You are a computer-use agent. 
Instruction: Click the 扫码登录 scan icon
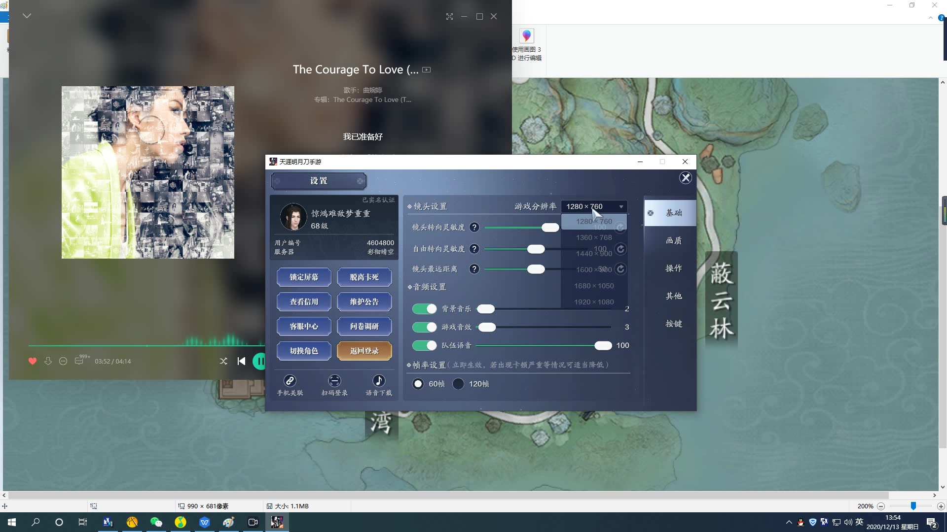[x=334, y=381]
